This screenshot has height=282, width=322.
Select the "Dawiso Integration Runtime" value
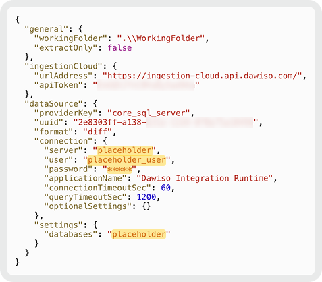[205, 178]
